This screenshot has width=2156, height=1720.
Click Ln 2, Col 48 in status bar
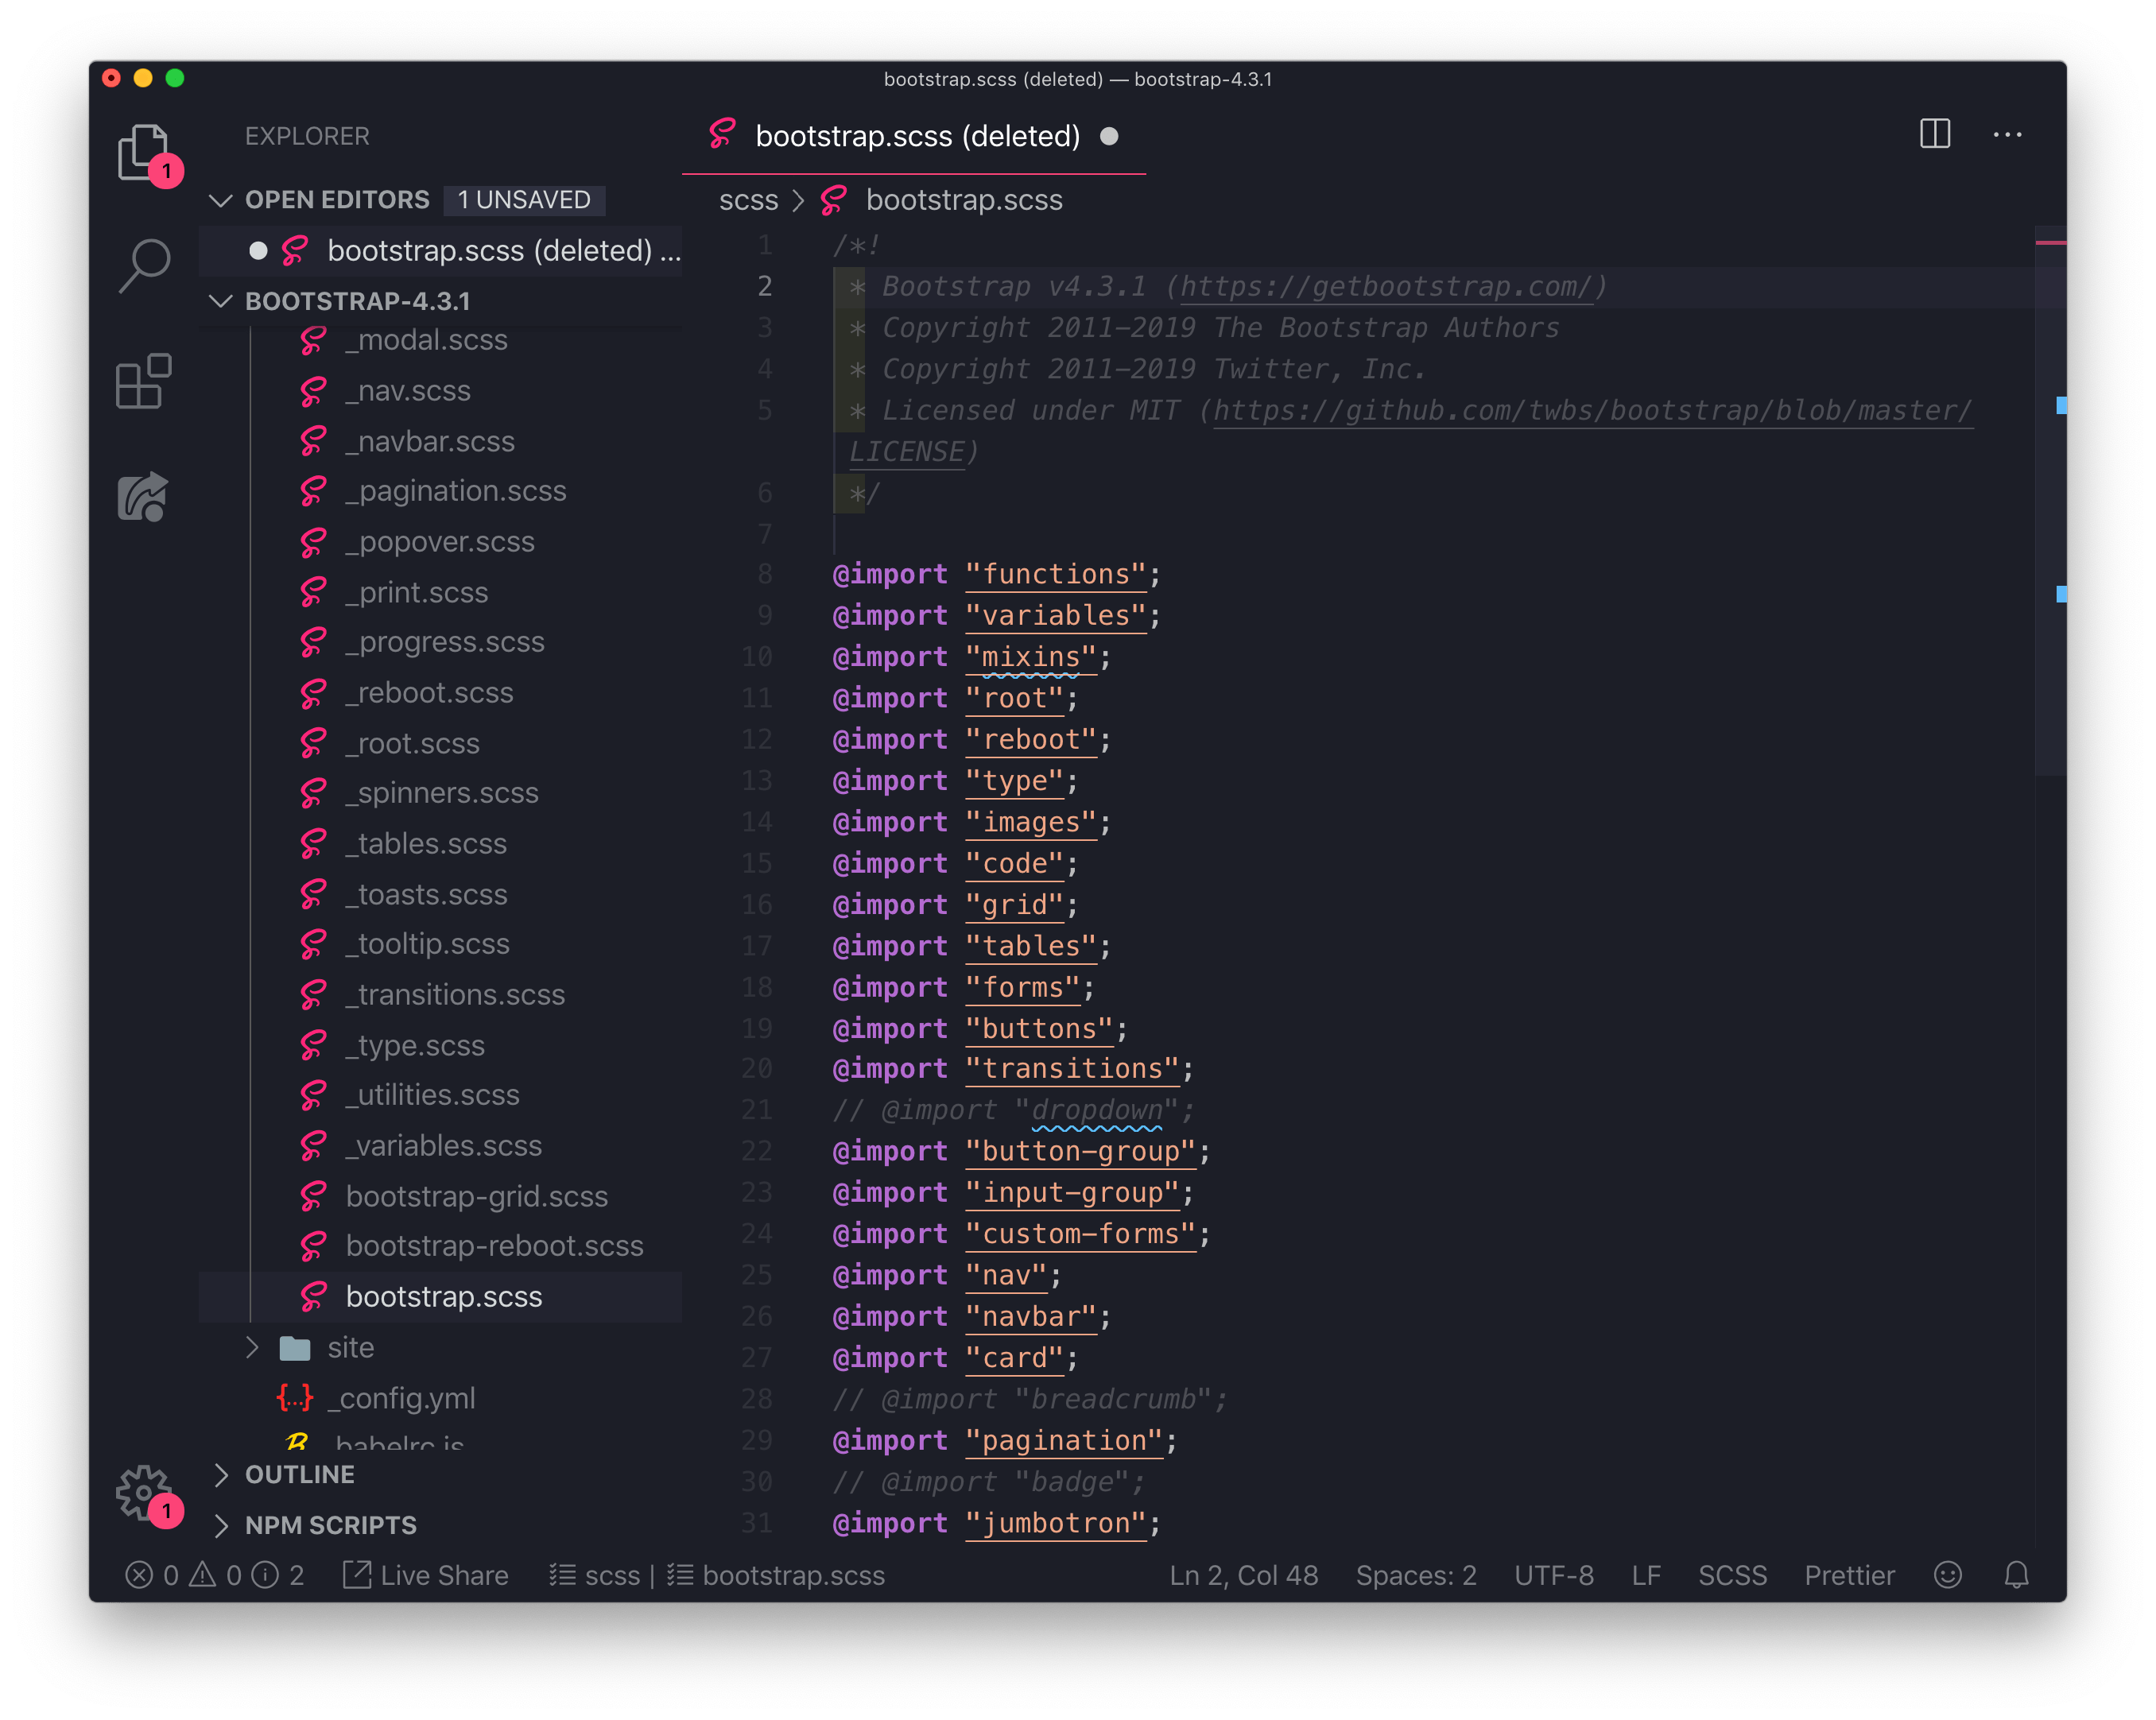pos(1243,1575)
